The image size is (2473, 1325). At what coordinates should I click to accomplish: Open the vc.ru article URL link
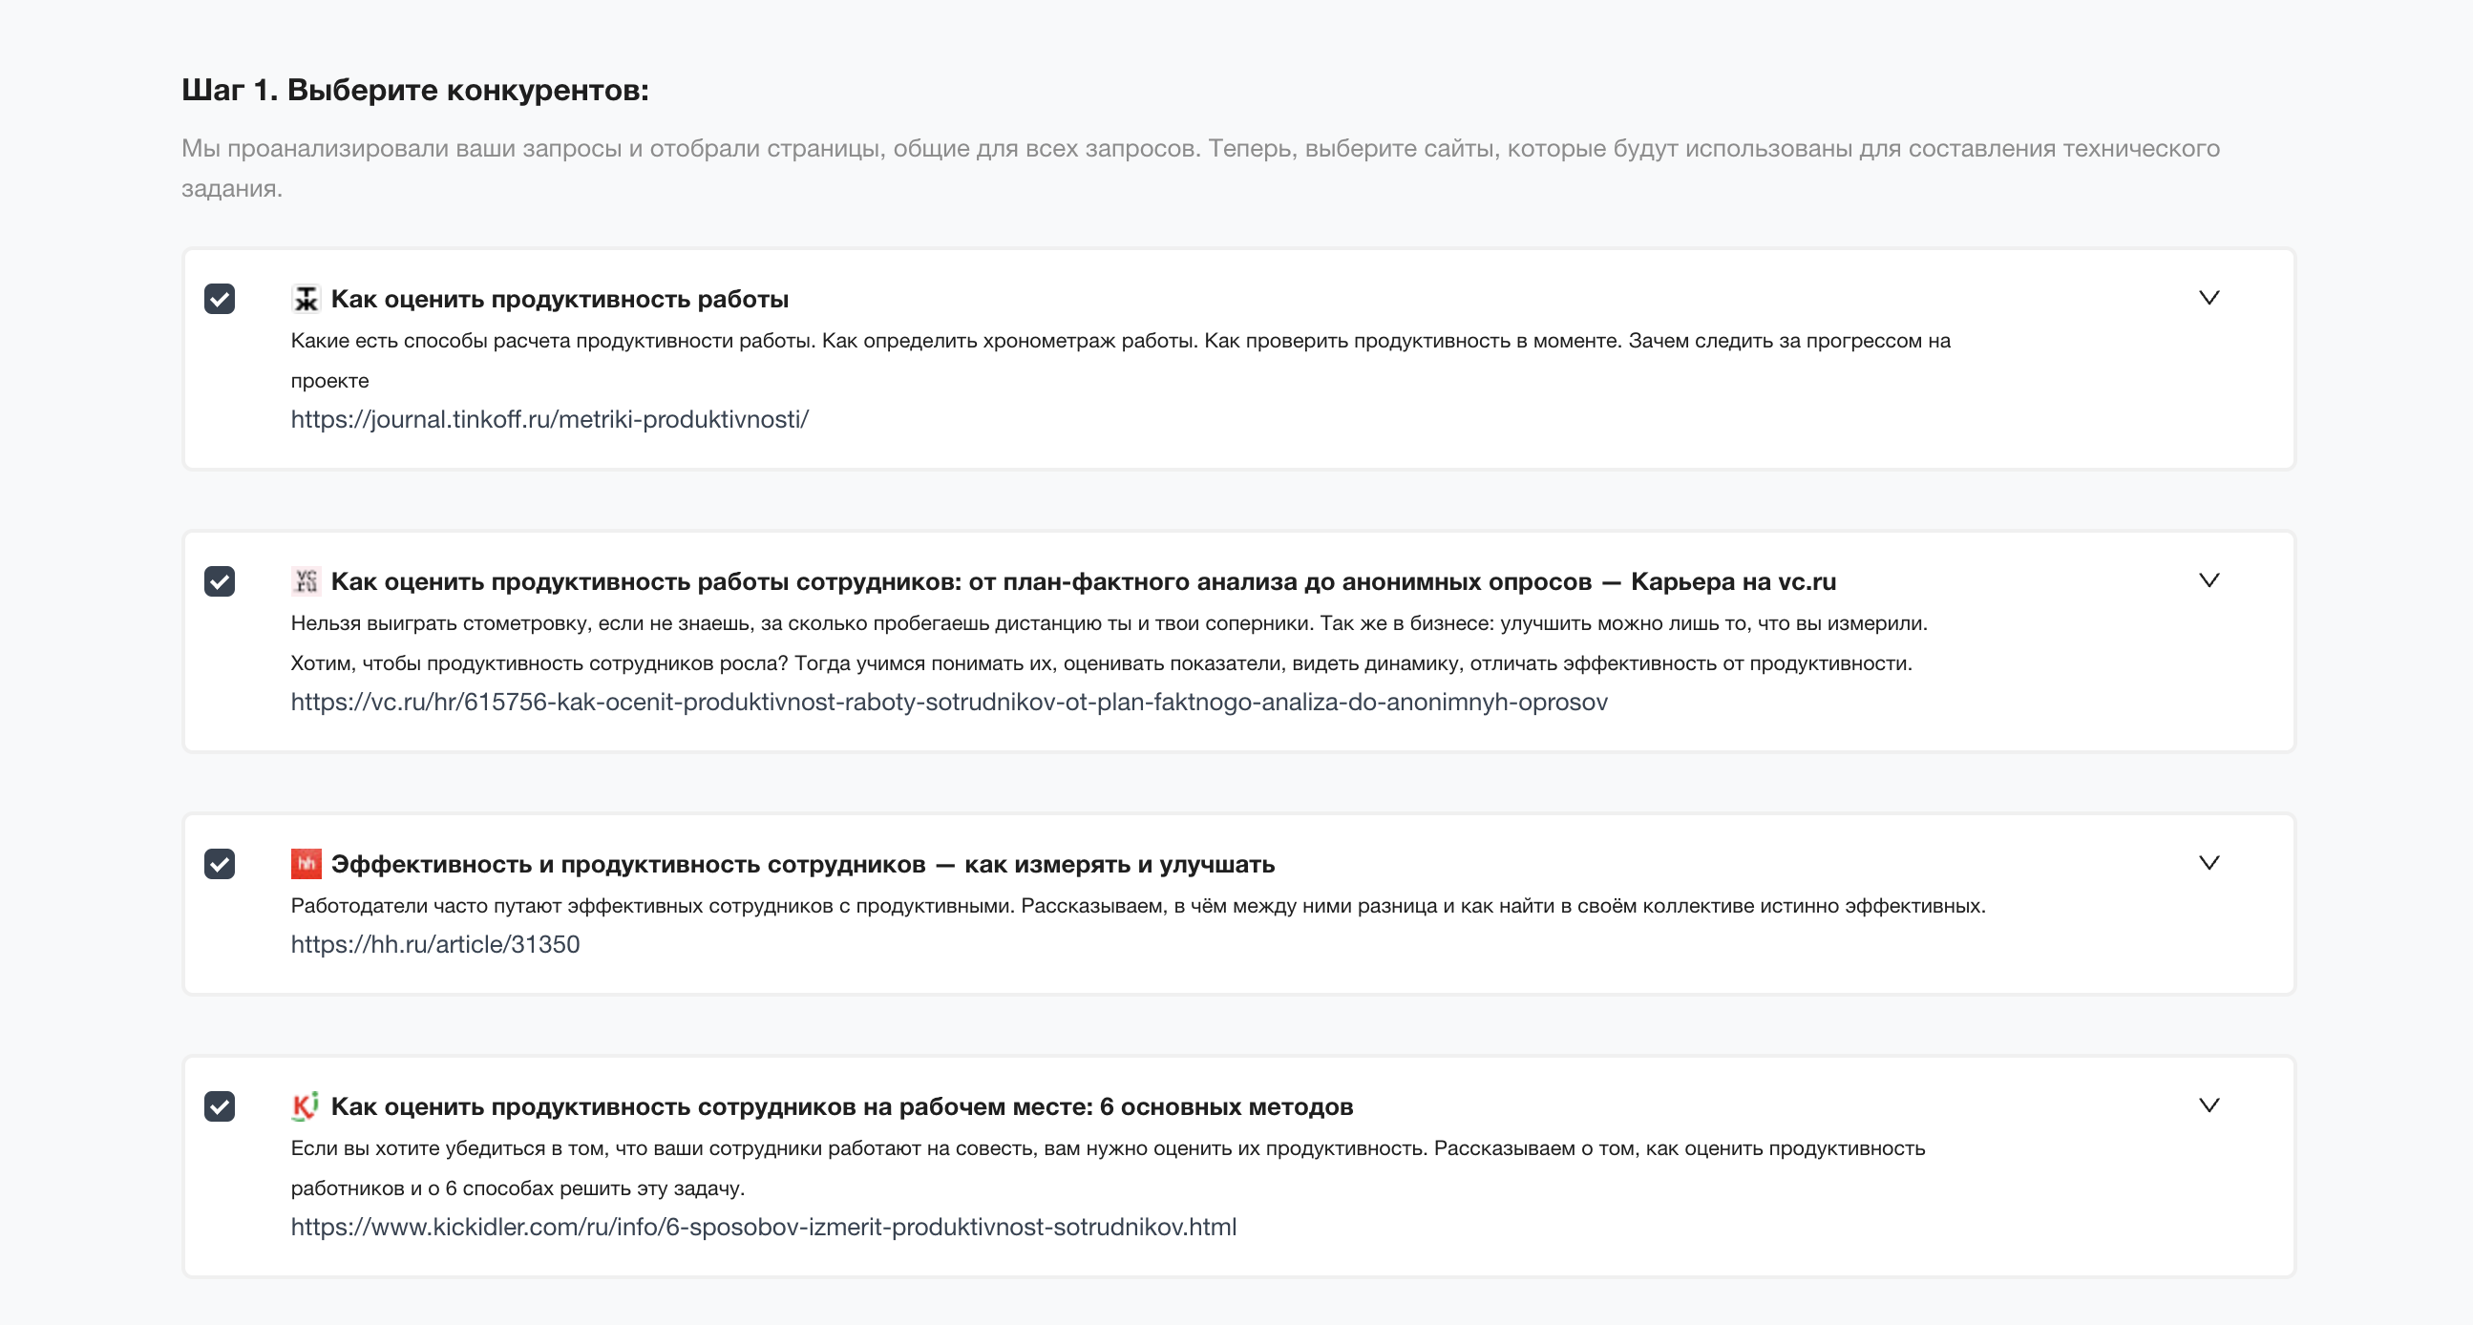pos(948,702)
